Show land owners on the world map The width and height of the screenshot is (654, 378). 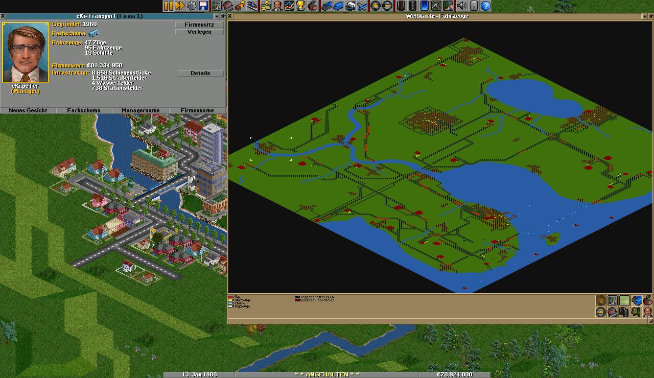648,312
